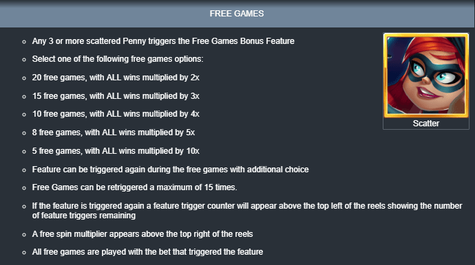Click bullet next to 'Select one of the following'
Viewport: 475px width, 265px height.
24,60
